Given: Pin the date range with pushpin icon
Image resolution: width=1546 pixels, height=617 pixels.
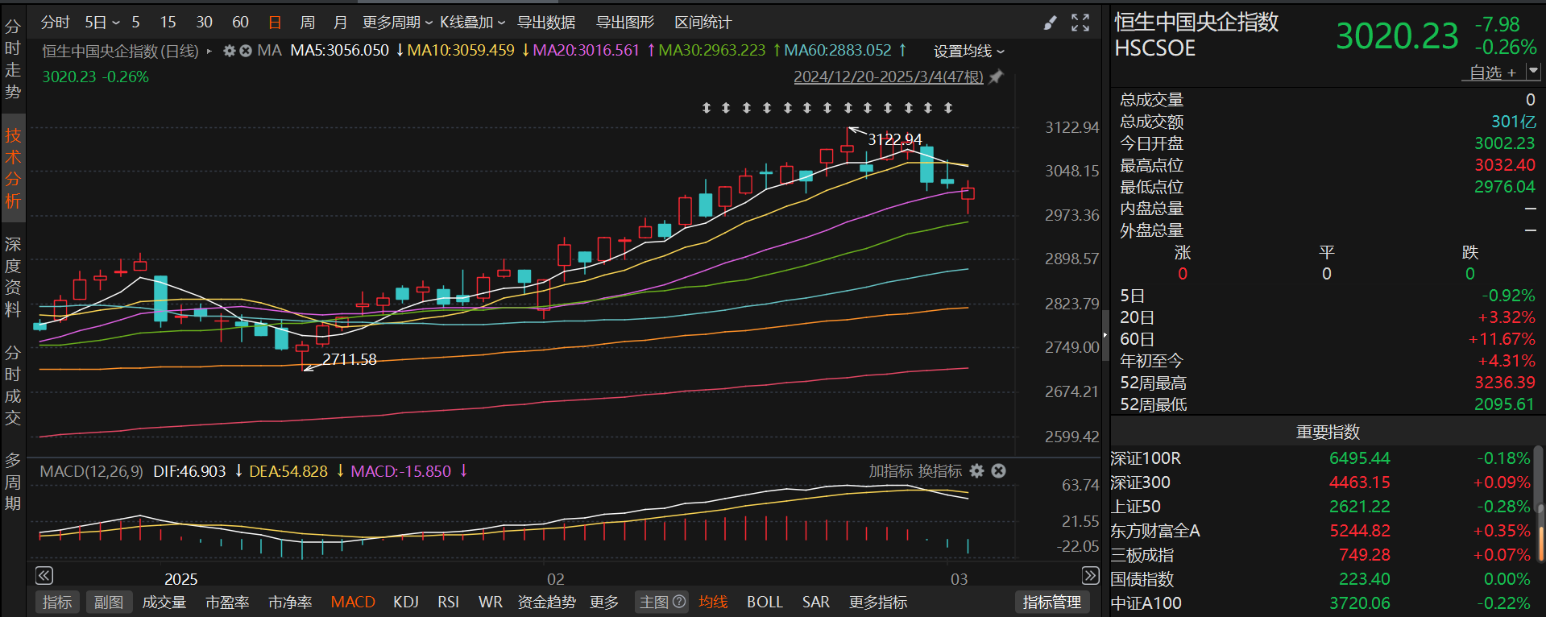Looking at the screenshot, I should click(x=996, y=77).
